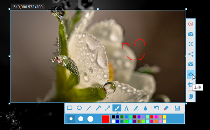Select the blur droplet tool

pos(145,108)
